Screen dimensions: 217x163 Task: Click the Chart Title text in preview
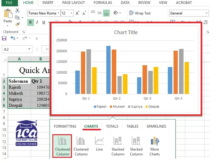[126, 32]
